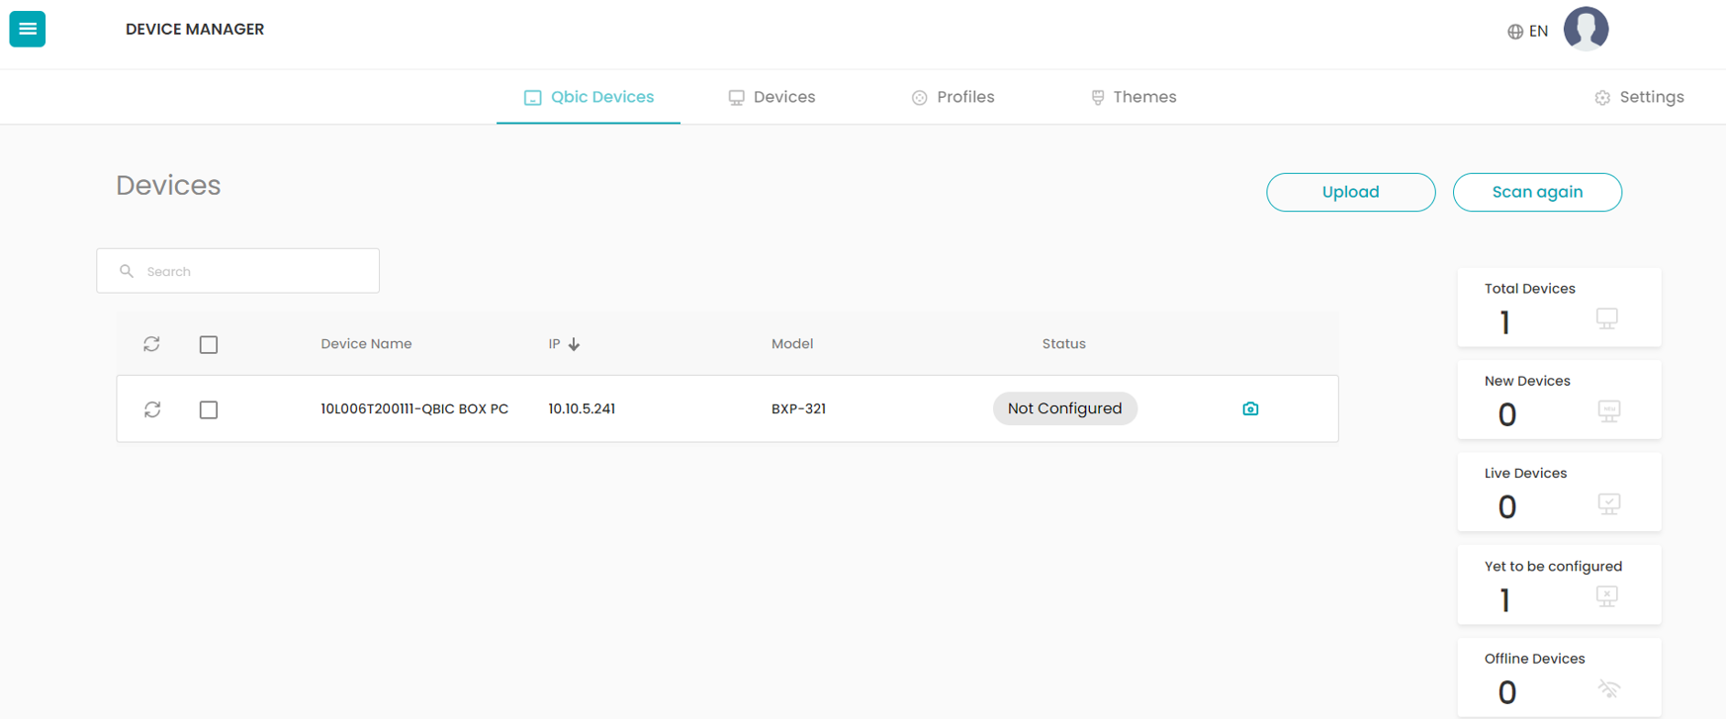Click the Scan again button

(x=1537, y=192)
